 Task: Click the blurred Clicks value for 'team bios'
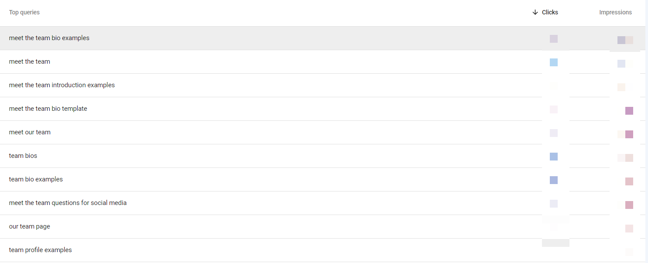(554, 157)
